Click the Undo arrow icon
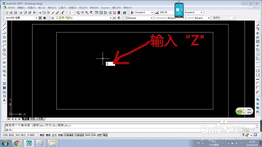 [63, 12]
